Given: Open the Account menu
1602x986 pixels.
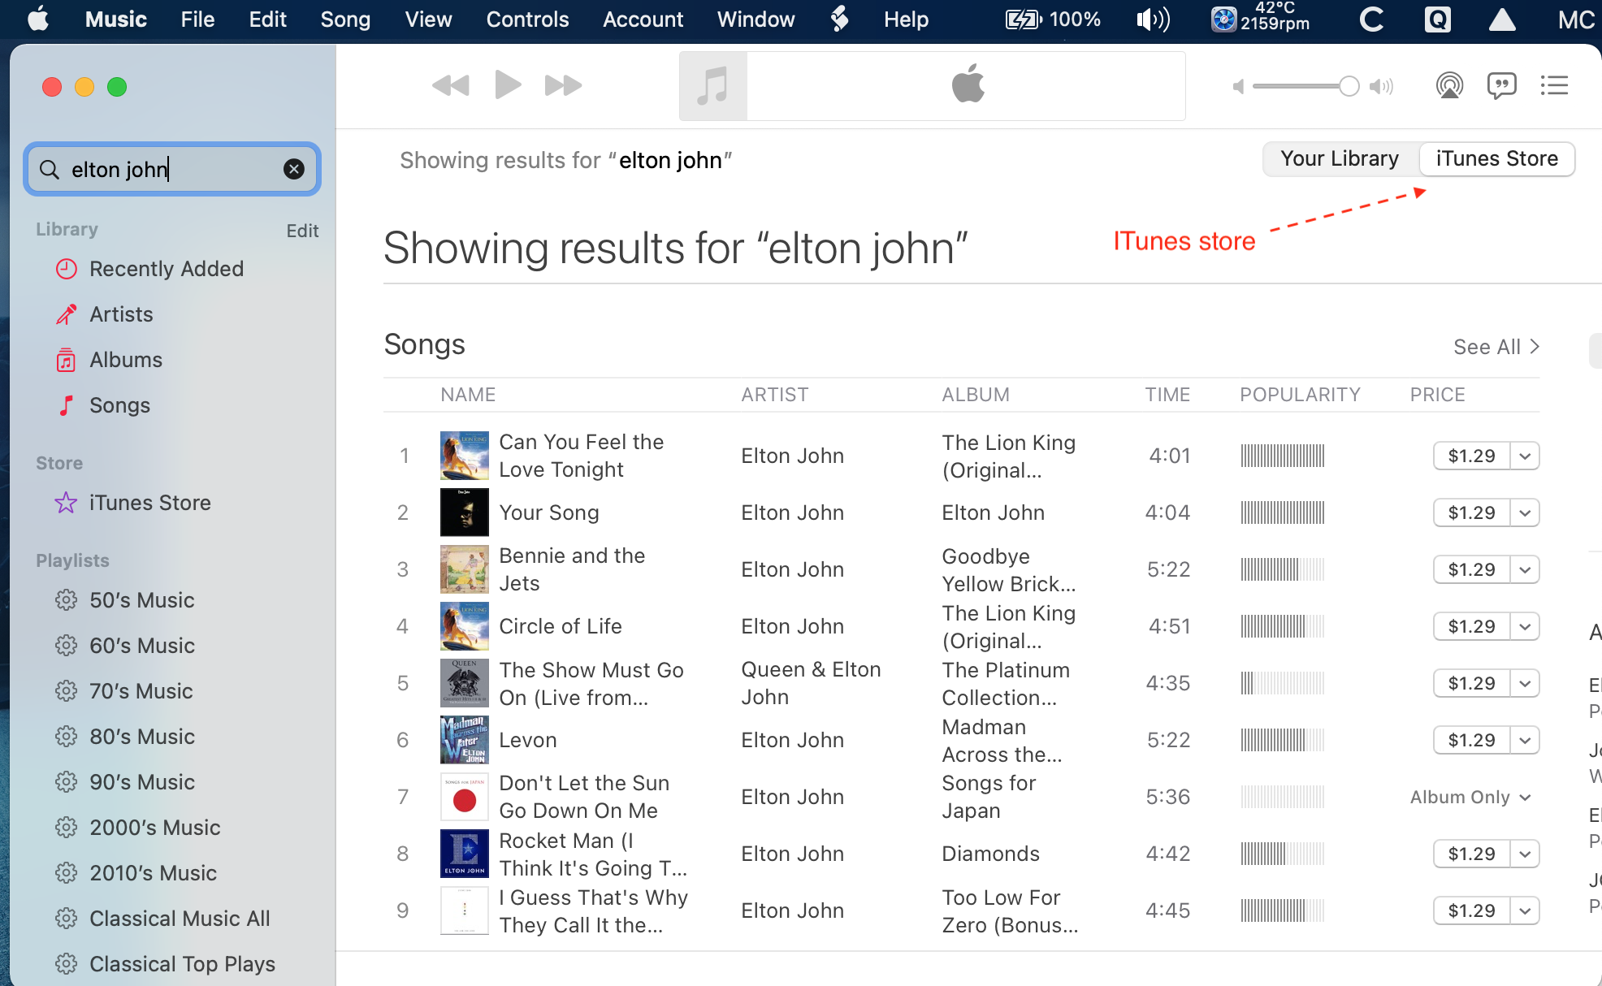Looking at the screenshot, I should point(643,19).
